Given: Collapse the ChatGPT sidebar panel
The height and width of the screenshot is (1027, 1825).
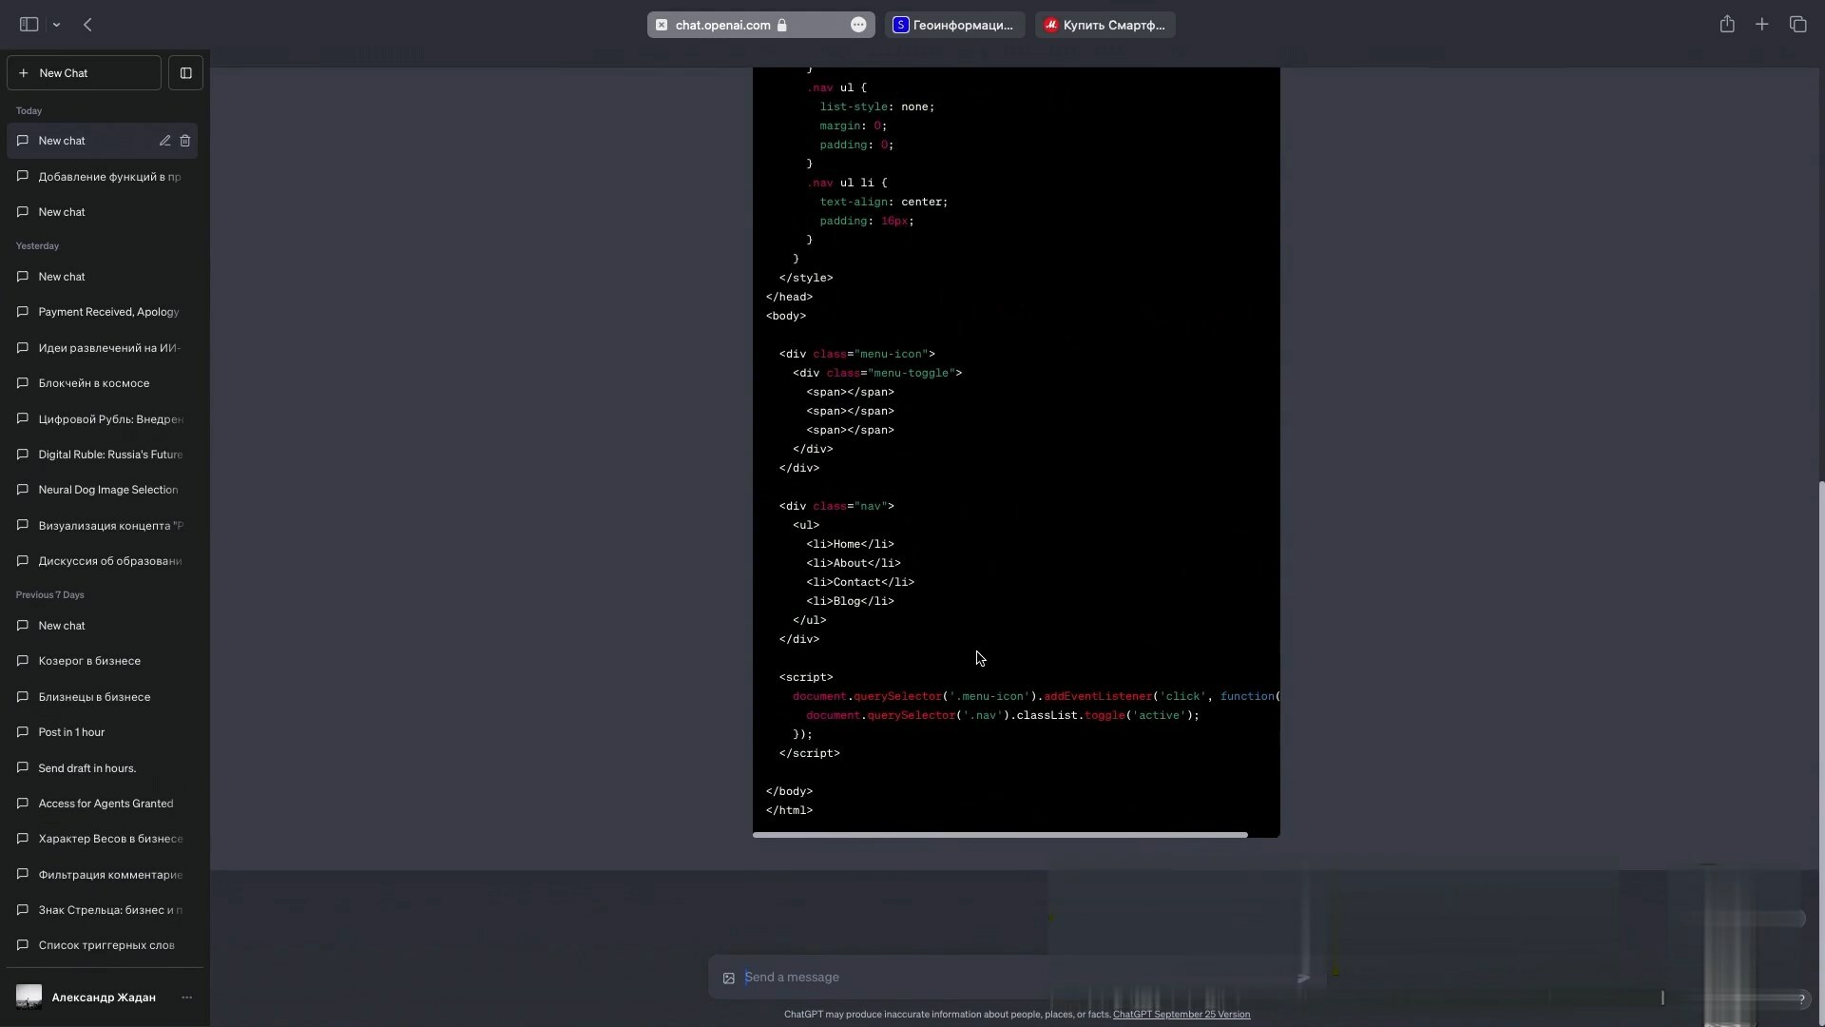Looking at the screenshot, I should 186,73.
